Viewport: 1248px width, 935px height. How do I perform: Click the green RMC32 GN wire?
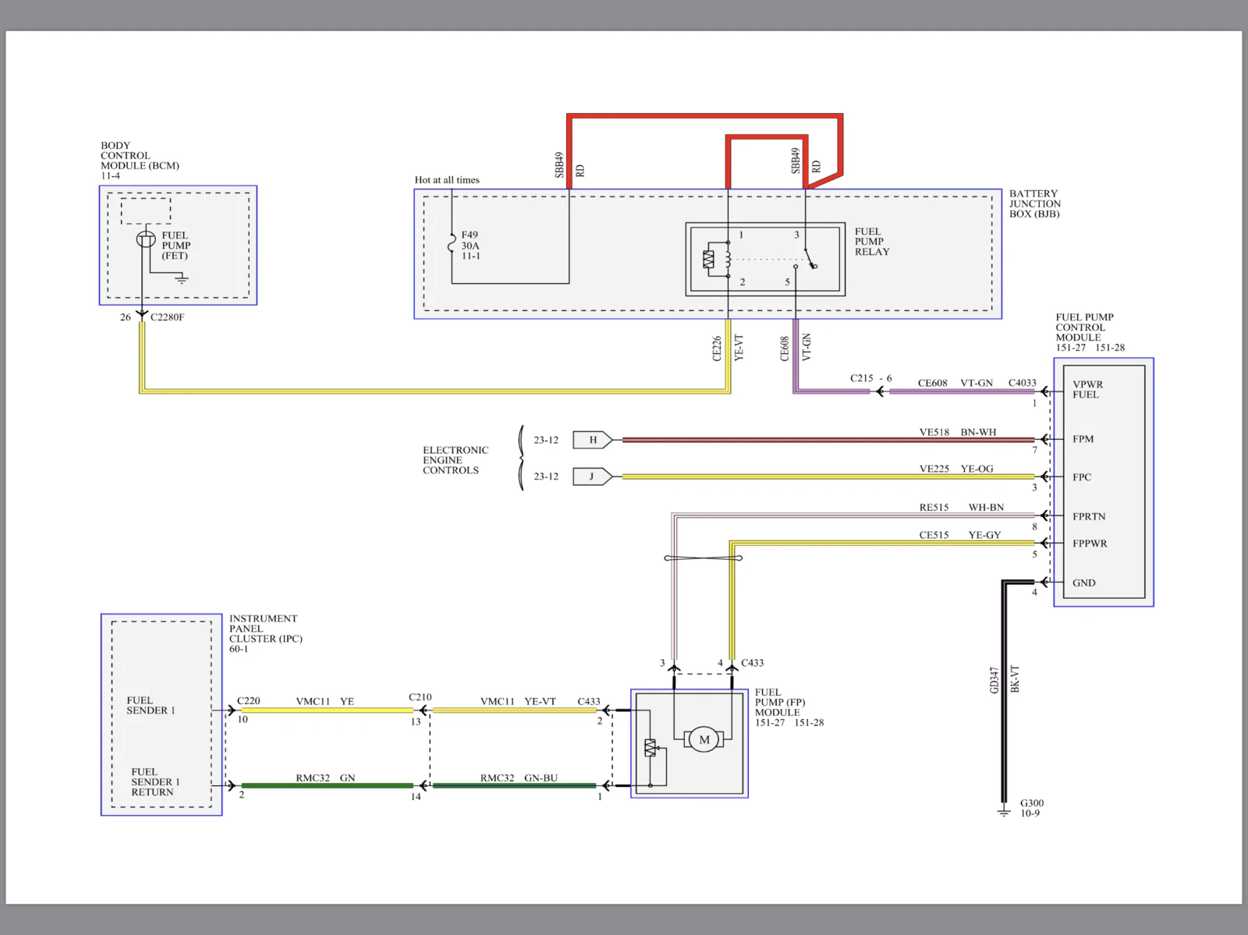(x=328, y=786)
